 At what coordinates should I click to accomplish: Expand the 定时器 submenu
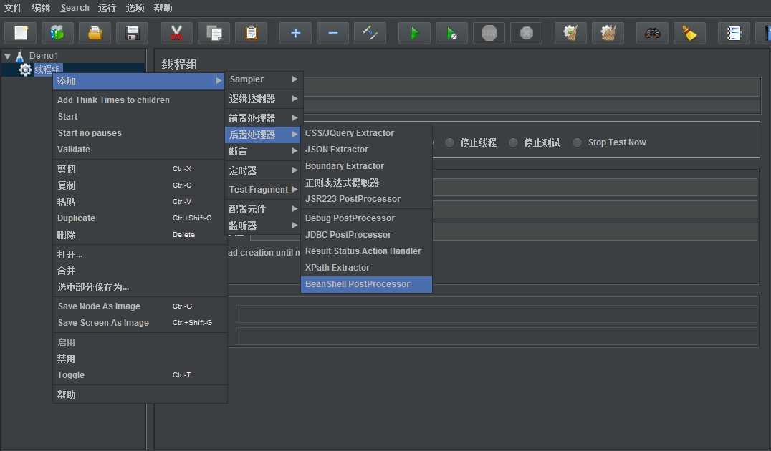pos(264,170)
